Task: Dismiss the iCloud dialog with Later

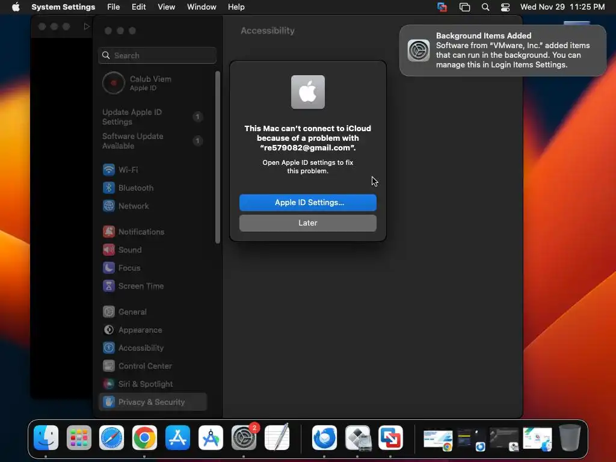Action: [307, 223]
